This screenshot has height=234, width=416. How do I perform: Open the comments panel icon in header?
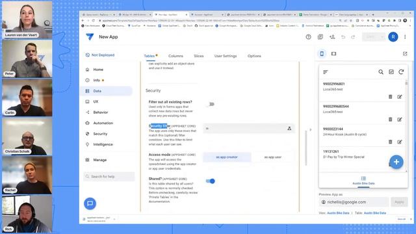[x=320, y=37]
